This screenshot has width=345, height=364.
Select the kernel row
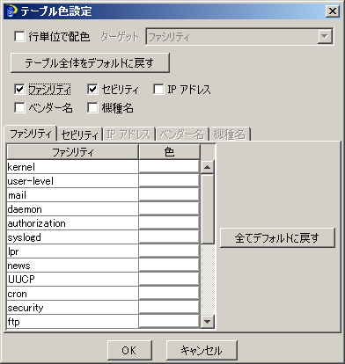72,167
